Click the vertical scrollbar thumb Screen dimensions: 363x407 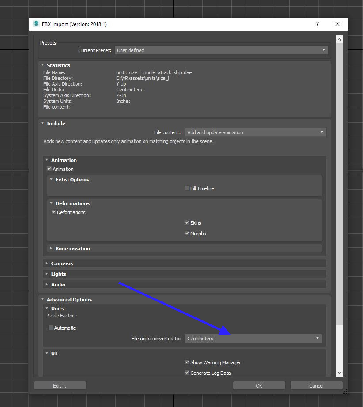pos(339,177)
